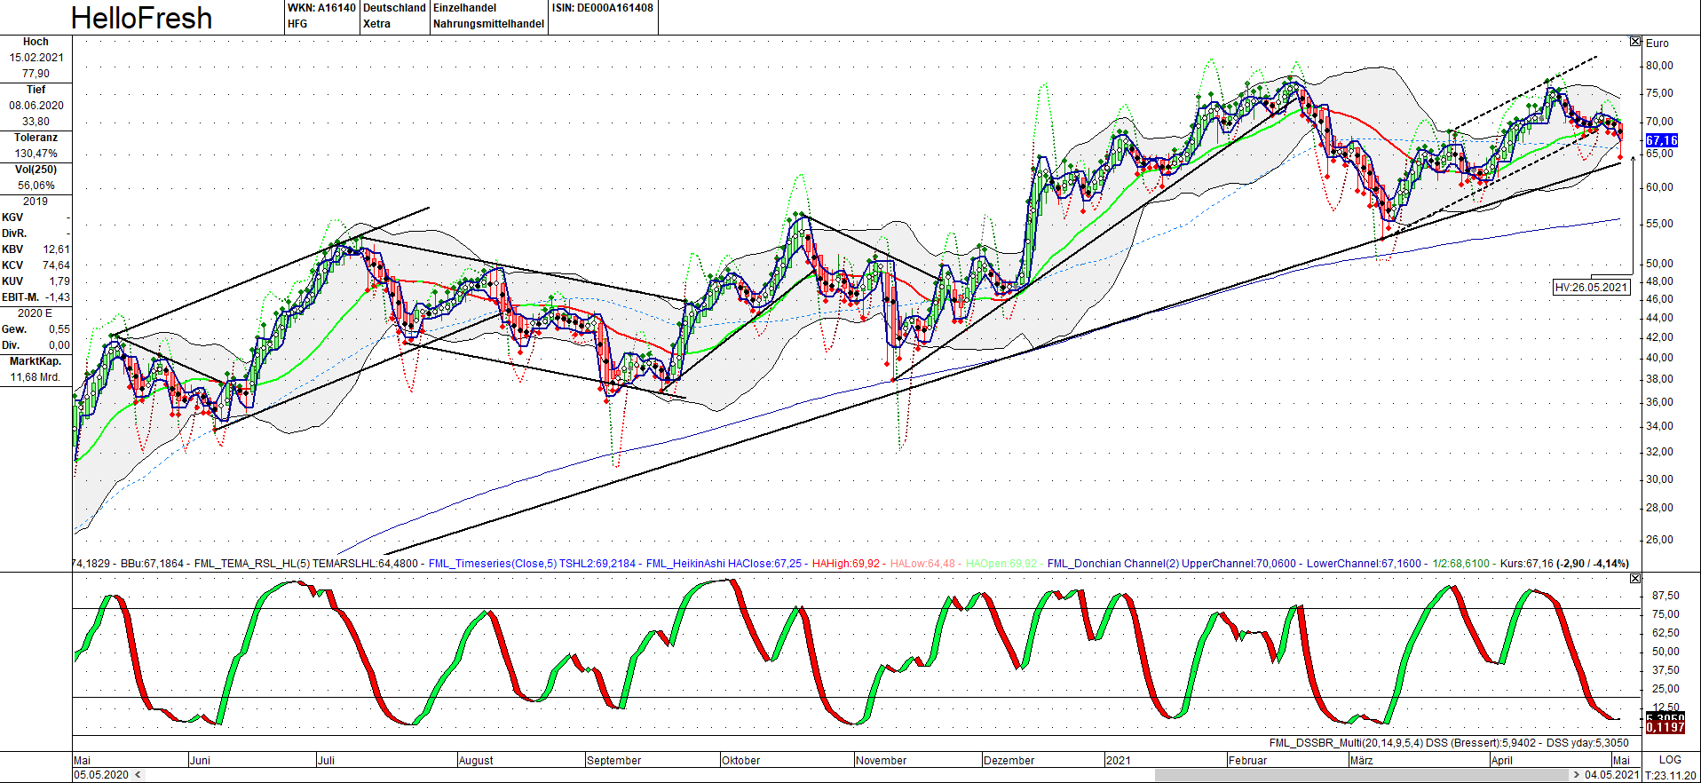
Task: Click the 2020 E estimate header
Action: (36, 313)
